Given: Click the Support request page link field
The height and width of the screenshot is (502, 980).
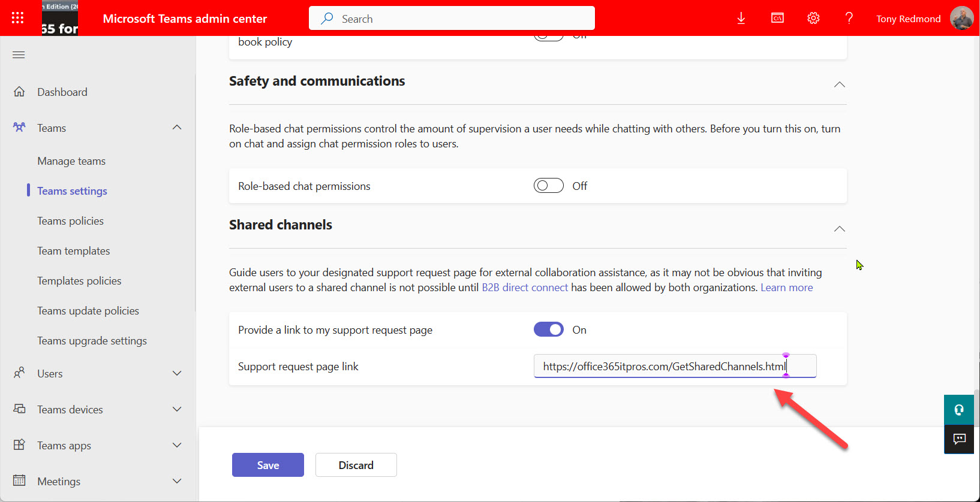Looking at the screenshot, I should (675, 366).
